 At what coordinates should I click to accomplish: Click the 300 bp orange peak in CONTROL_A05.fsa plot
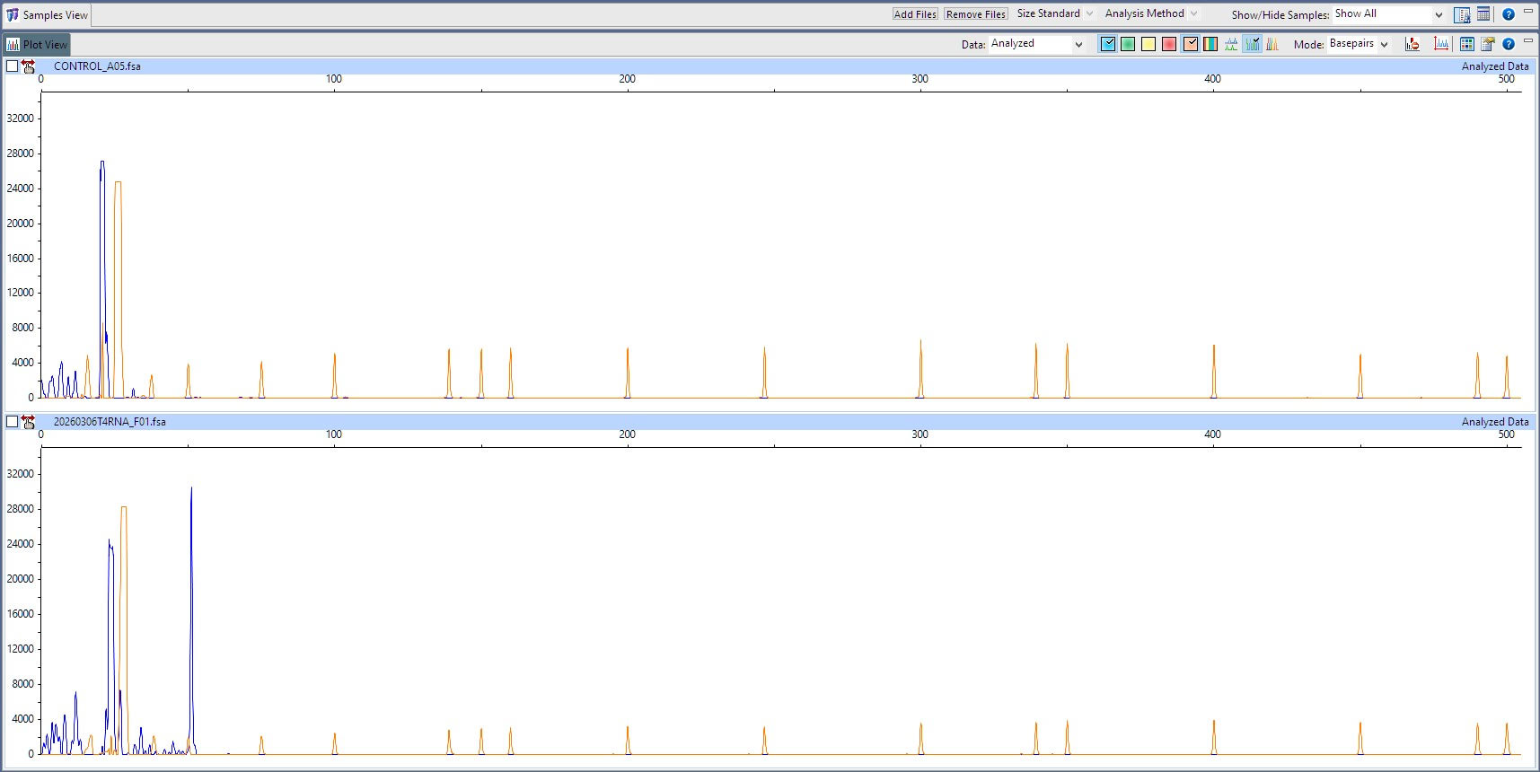click(920, 368)
